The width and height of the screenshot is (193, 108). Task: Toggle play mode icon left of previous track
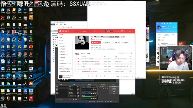tap(89, 76)
